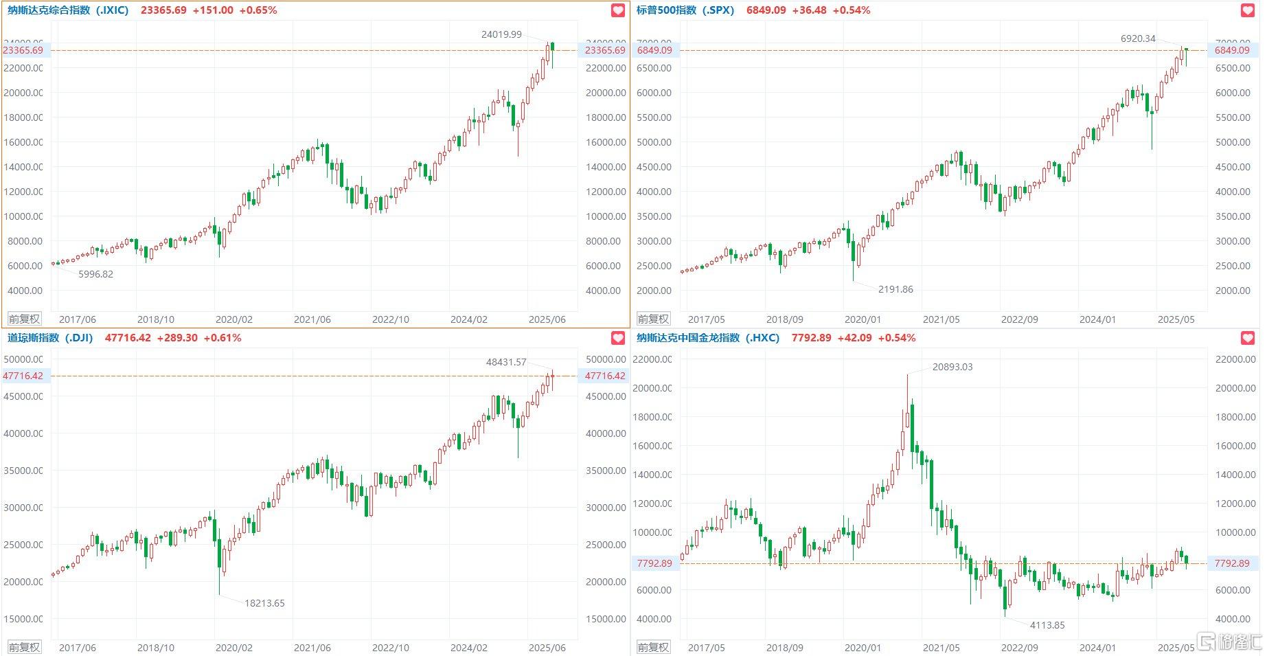Select the 18213.65 low label on Dow chart
This screenshot has height=656, width=1267.
pyautogui.click(x=264, y=603)
